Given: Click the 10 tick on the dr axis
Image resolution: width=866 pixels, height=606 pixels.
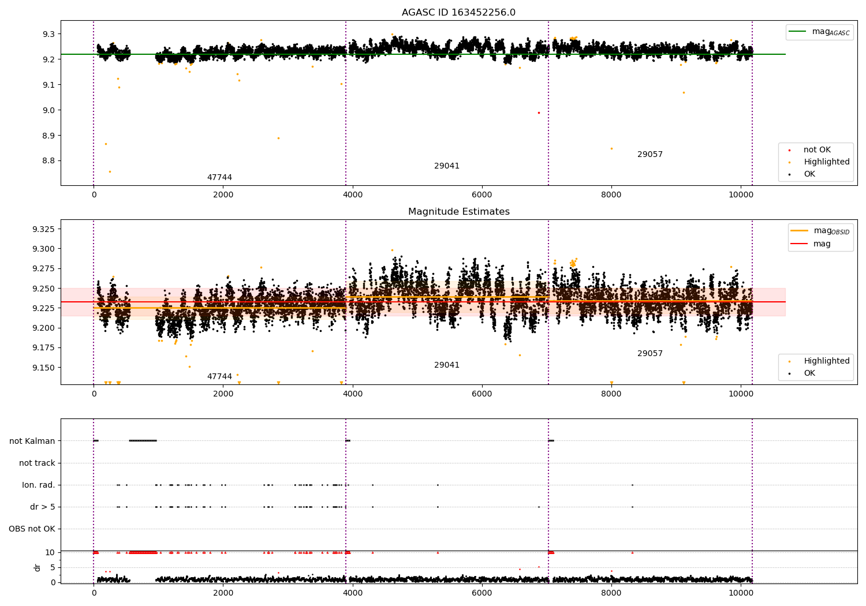Looking at the screenshot, I should point(50,552).
